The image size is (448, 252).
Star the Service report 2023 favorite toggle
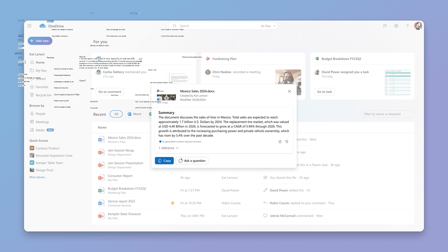pos(172,203)
